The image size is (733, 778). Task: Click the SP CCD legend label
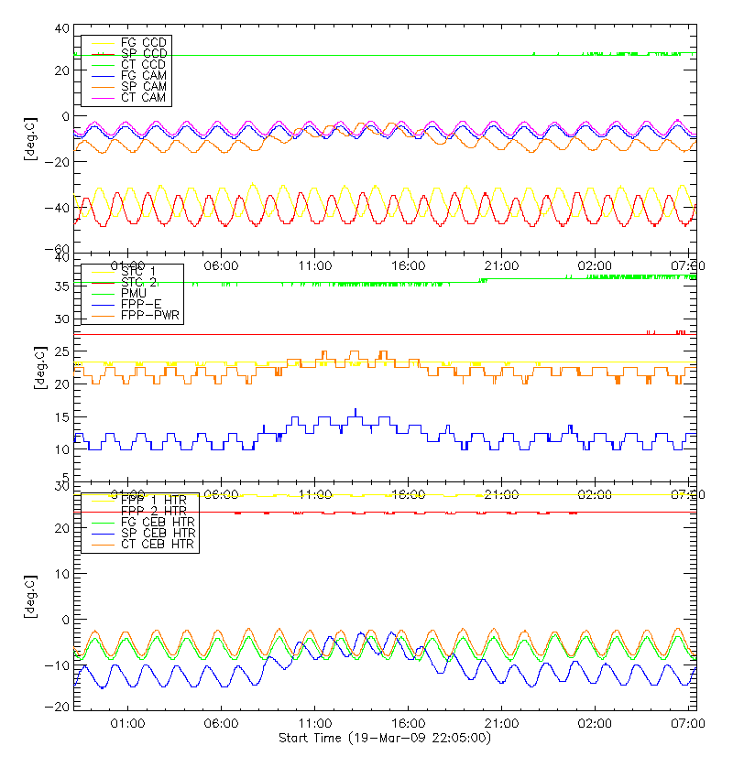(142, 54)
